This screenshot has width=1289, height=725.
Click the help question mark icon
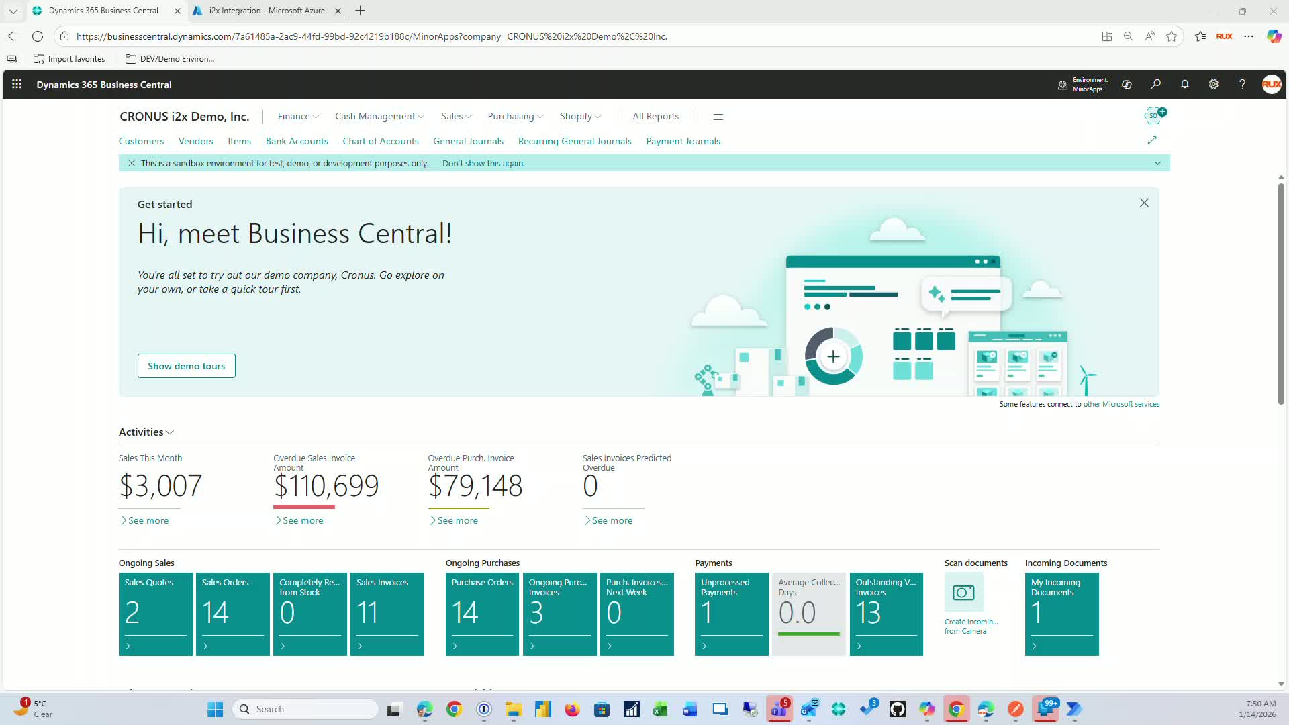coord(1242,85)
